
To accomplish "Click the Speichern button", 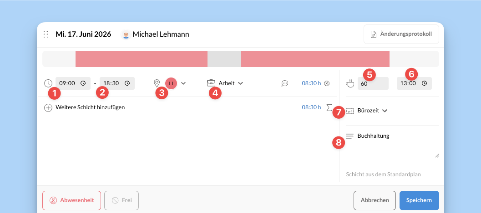I will [419, 200].
